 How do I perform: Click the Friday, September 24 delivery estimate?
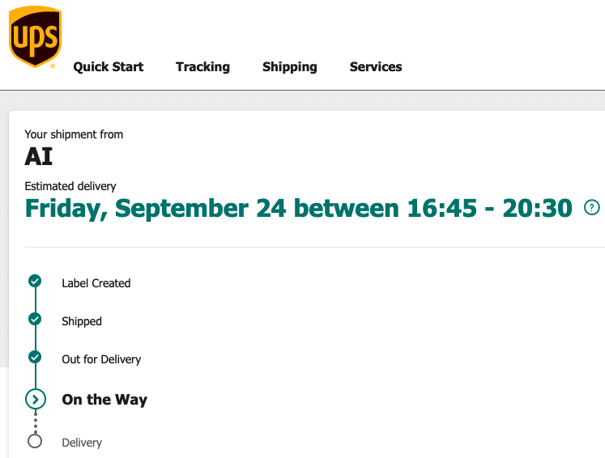pos(299,209)
